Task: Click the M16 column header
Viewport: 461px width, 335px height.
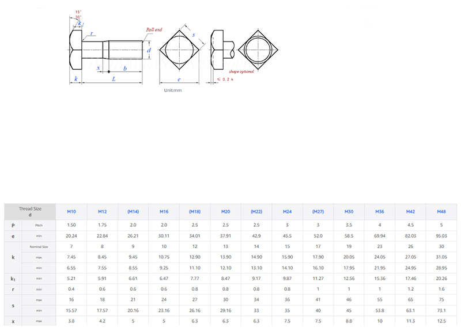Action: (x=164, y=211)
